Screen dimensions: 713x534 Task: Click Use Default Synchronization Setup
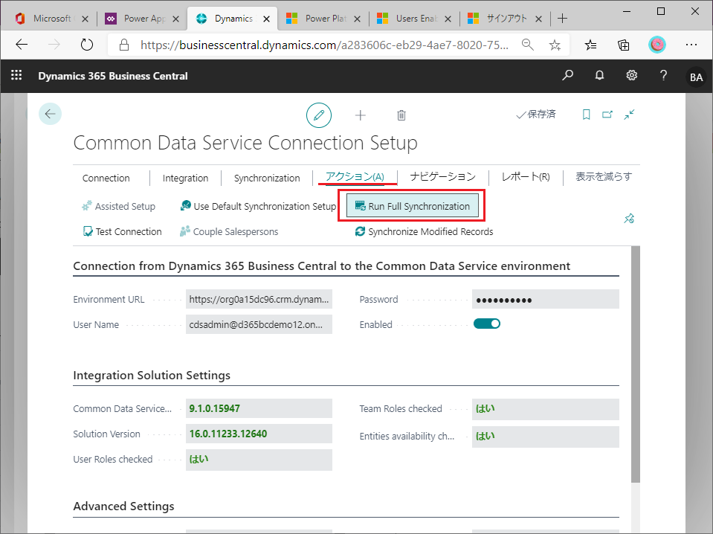click(x=258, y=207)
